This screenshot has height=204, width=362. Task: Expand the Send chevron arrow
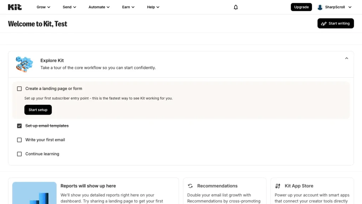pyautogui.click(x=75, y=7)
